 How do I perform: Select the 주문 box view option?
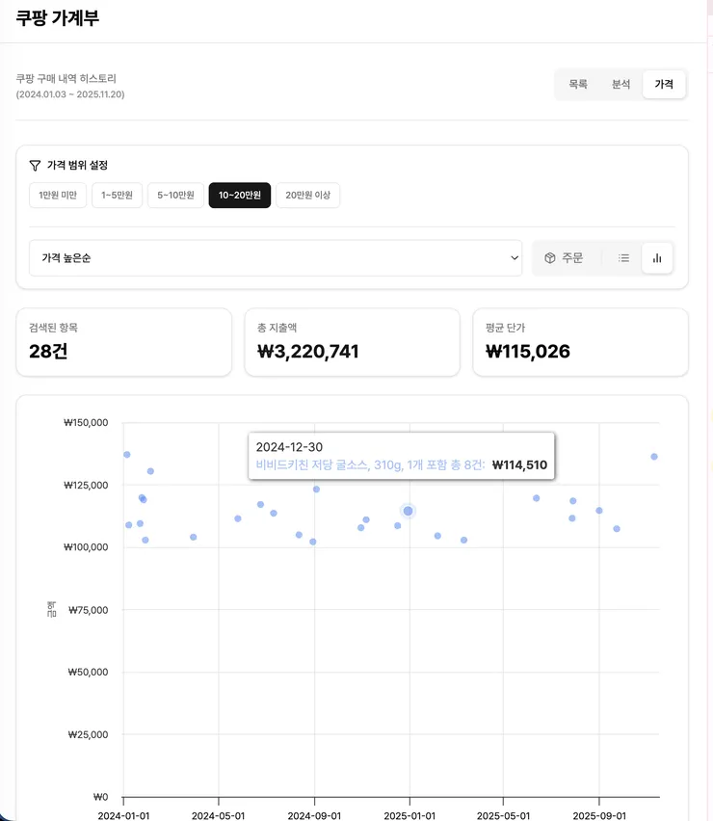pyautogui.click(x=564, y=258)
